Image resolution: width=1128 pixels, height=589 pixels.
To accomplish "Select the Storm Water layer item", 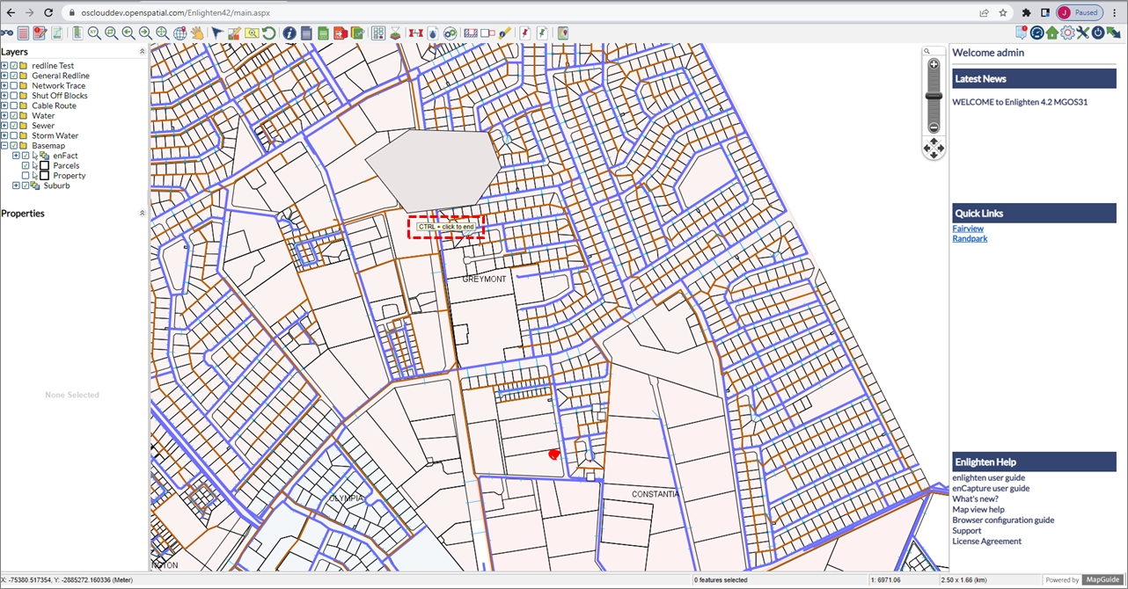I will point(55,136).
